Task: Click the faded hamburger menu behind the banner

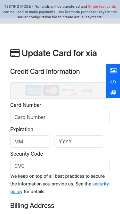Action: pyautogui.click(x=10, y=10)
